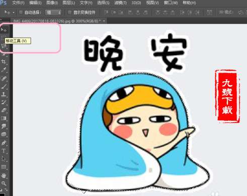Viewport: 247px width, 196px height.
Task: Click the Distribute right edges icon
Action: coord(198,13)
